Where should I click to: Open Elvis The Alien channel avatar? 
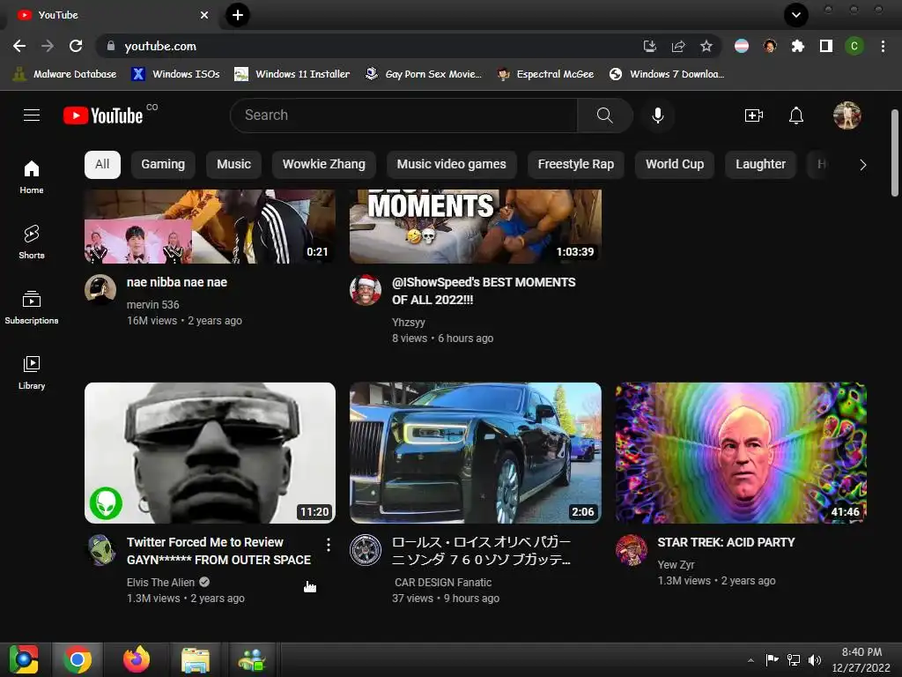point(101,550)
